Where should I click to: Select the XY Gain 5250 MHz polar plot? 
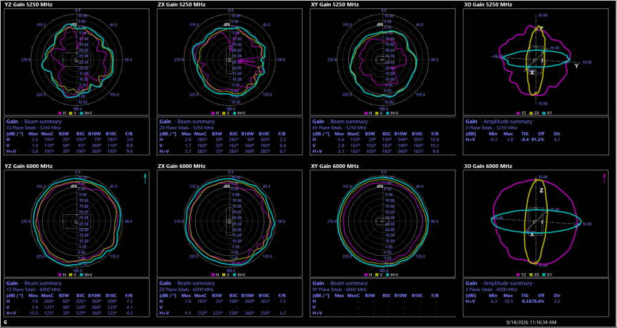[383, 61]
